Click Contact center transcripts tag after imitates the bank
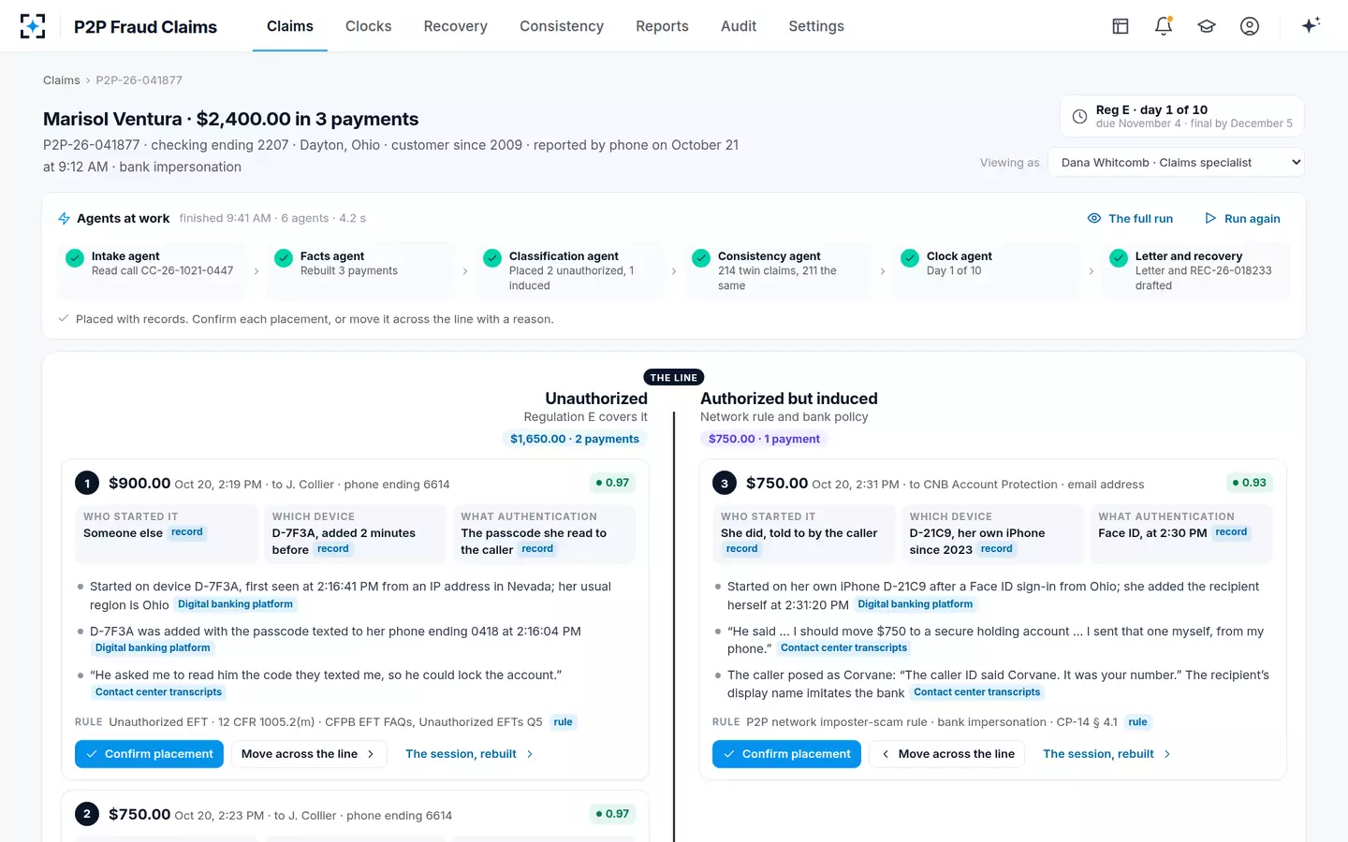The height and width of the screenshot is (842, 1348). point(976,692)
